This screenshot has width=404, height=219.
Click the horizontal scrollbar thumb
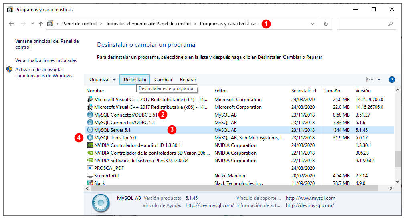click(x=234, y=189)
